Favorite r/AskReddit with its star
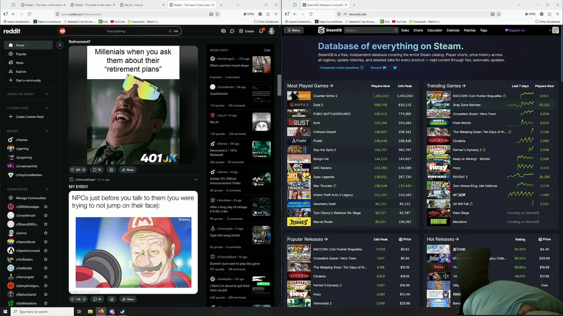Viewport: 563px width, 316px height. (46, 268)
